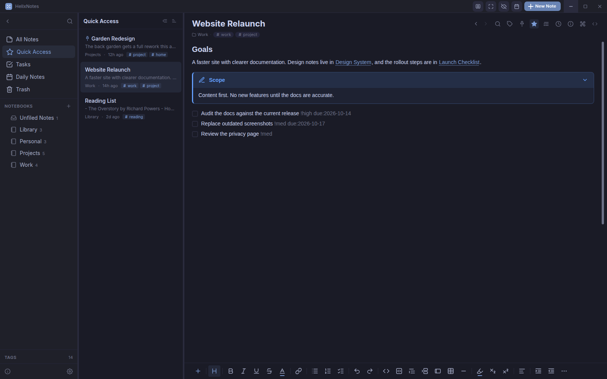The width and height of the screenshot is (607, 379).
Task: Select Quick Access in sidebar
Action: (39, 52)
